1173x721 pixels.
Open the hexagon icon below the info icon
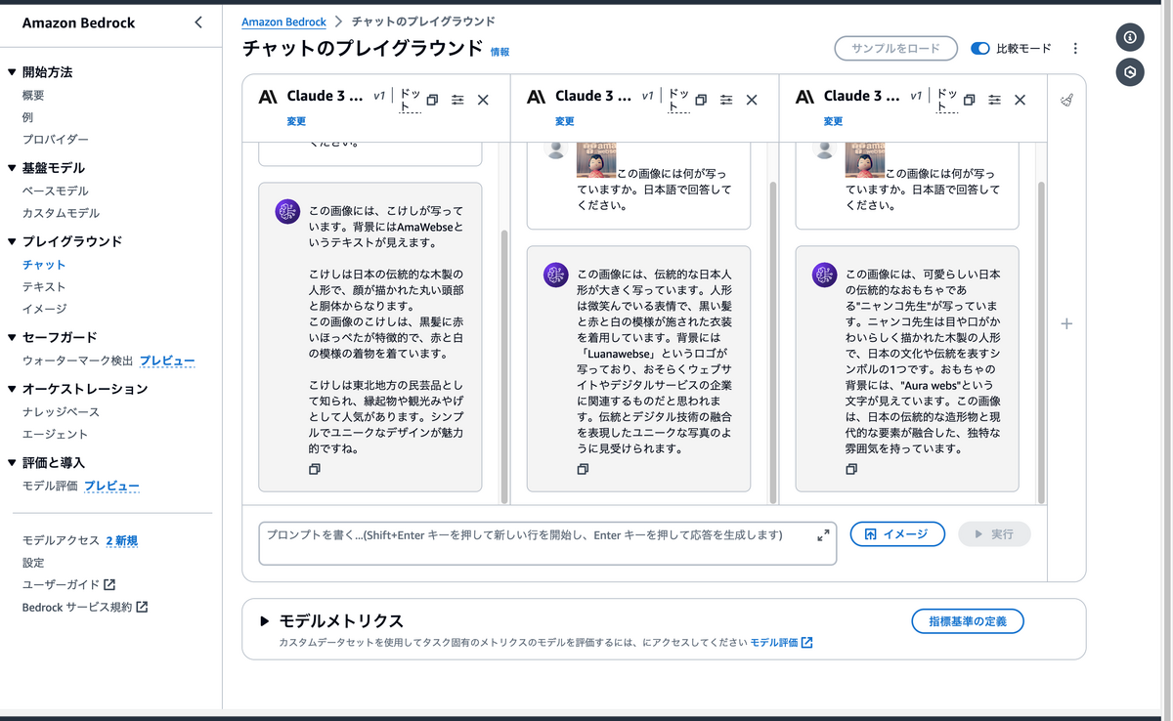1130,72
